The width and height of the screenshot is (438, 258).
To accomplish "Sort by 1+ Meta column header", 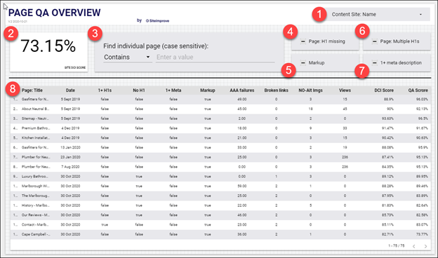I will (x=173, y=90).
